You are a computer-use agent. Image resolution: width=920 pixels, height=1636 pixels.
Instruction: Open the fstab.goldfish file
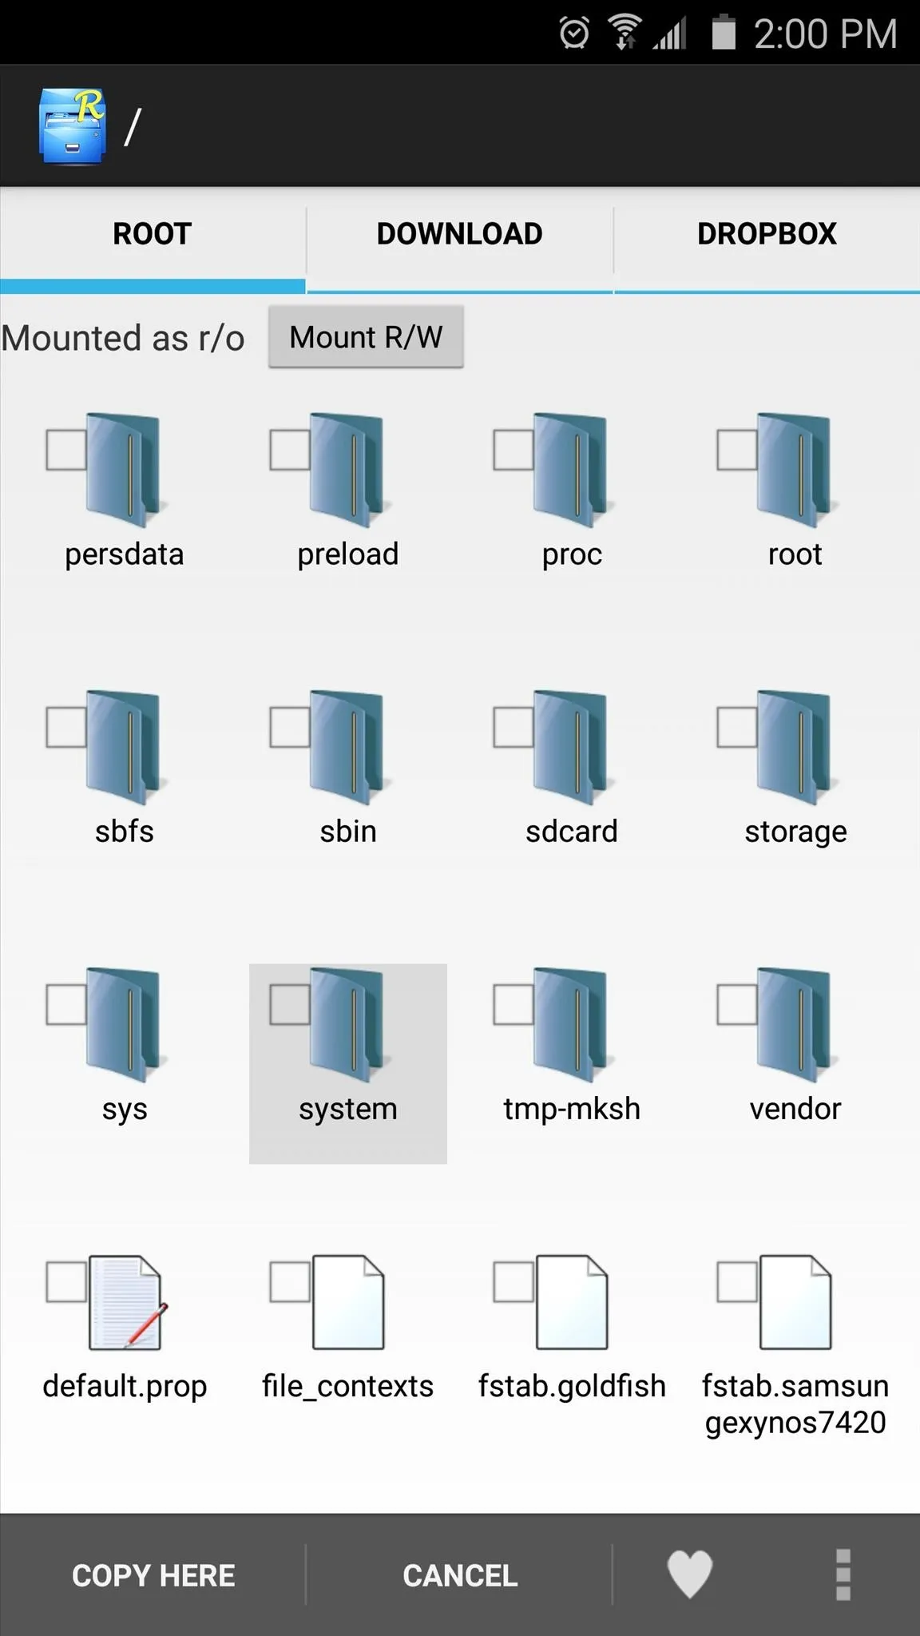pyautogui.click(x=572, y=1326)
